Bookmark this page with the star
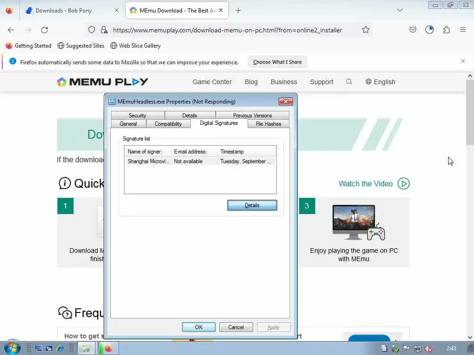474x355 pixels. tap(366, 30)
